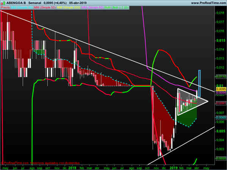The image size is (227, 170).
Task: Click the cyan 0,0065 price axis tag
Action: [x=221, y=117]
